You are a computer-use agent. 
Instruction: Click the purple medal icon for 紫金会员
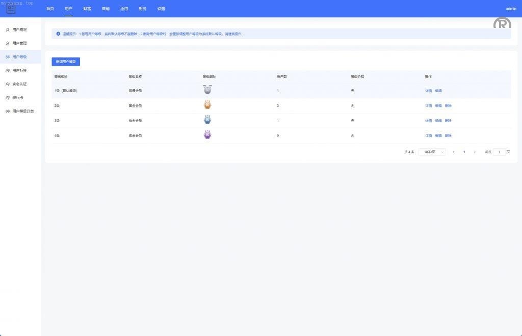click(207, 135)
